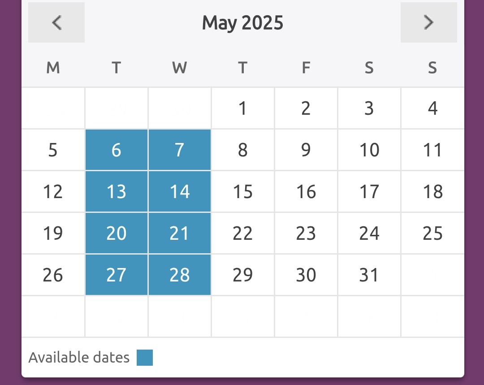Choose available date May 14
Viewport: 484px width, 385px height.
[x=180, y=191]
